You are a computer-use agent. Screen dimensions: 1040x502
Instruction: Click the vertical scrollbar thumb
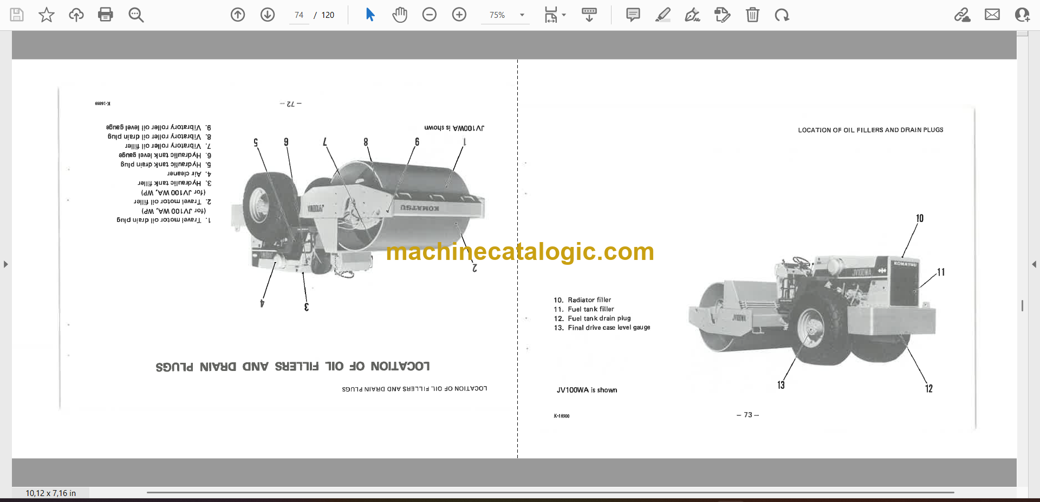tap(1022, 305)
